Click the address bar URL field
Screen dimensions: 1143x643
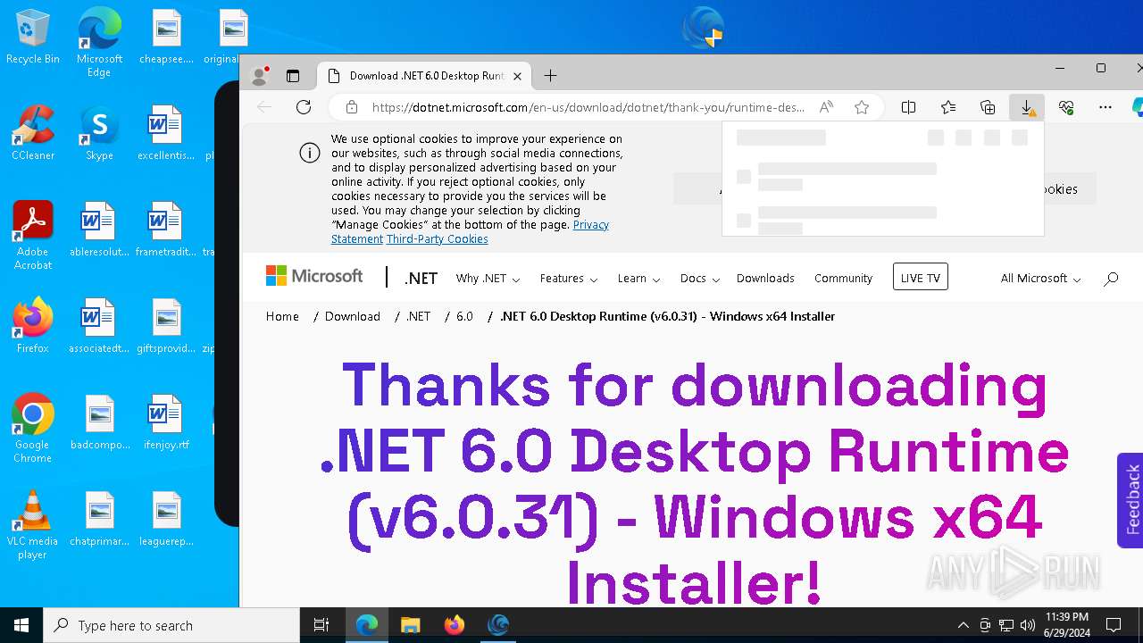tap(588, 107)
